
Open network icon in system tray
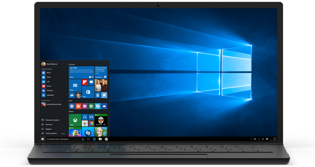pyautogui.click(x=259, y=139)
